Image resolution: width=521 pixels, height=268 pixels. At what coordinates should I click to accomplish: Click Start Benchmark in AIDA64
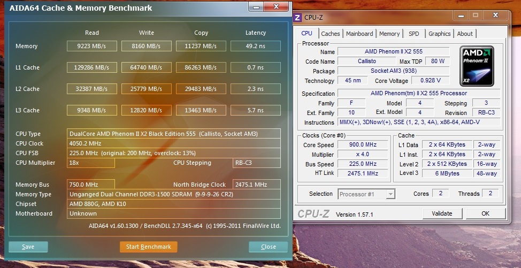(149, 247)
